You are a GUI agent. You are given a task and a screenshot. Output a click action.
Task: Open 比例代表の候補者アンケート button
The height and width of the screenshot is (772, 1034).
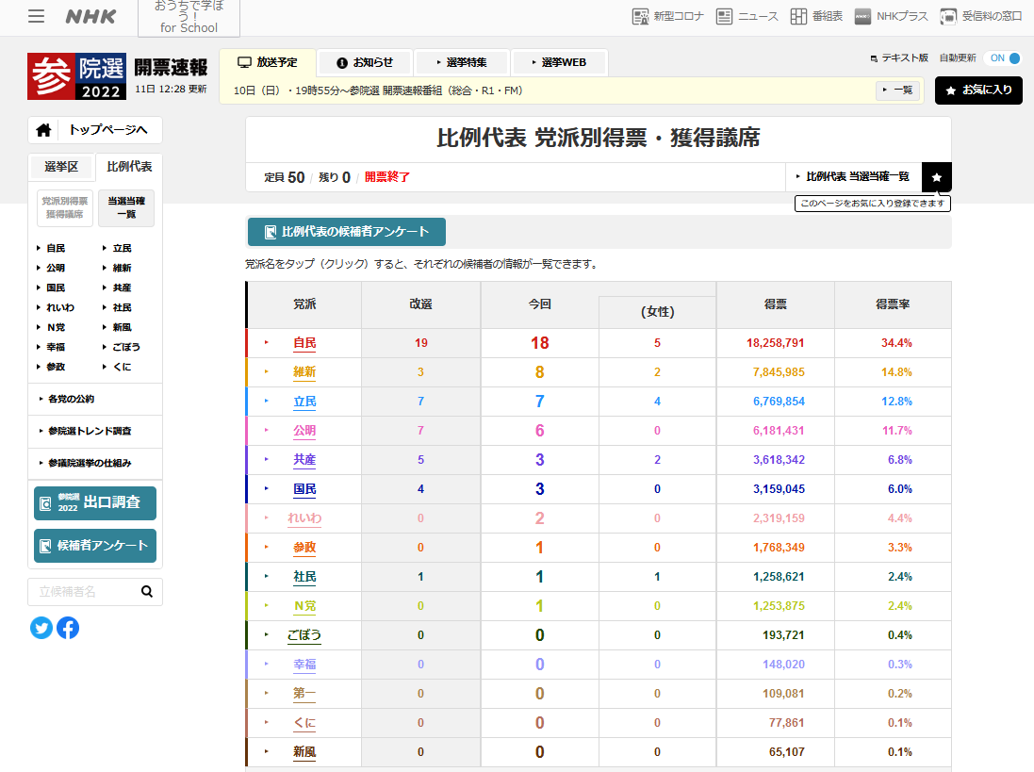tap(347, 232)
